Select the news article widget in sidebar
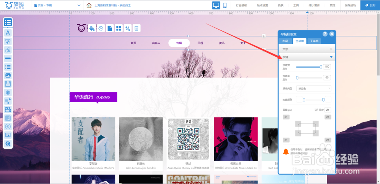The height and width of the screenshot is (184, 380). [x=8, y=118]
